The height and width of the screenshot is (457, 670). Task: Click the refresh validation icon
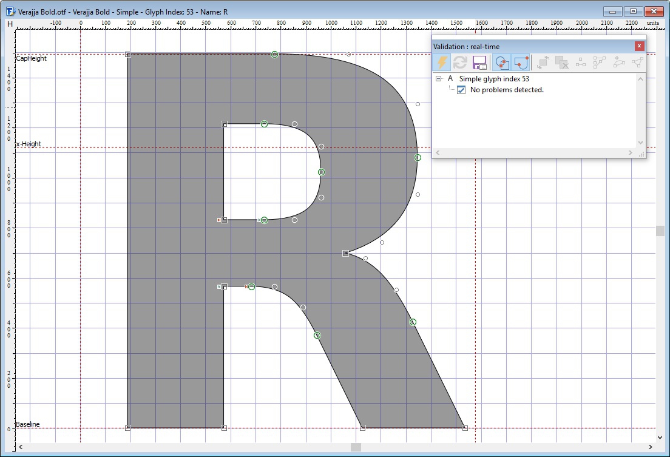[461, 63]
